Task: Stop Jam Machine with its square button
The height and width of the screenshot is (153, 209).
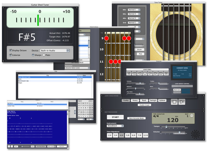Action: point(174,102)
